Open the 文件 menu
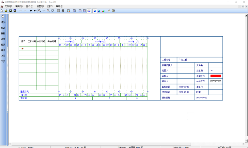This screenshot has height=148, width=248. [x=8, y=6]
